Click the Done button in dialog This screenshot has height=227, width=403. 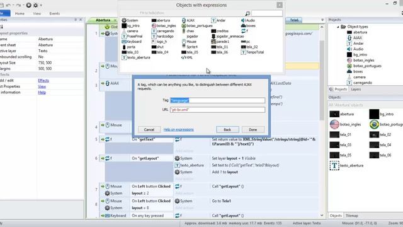click(253, 129)
